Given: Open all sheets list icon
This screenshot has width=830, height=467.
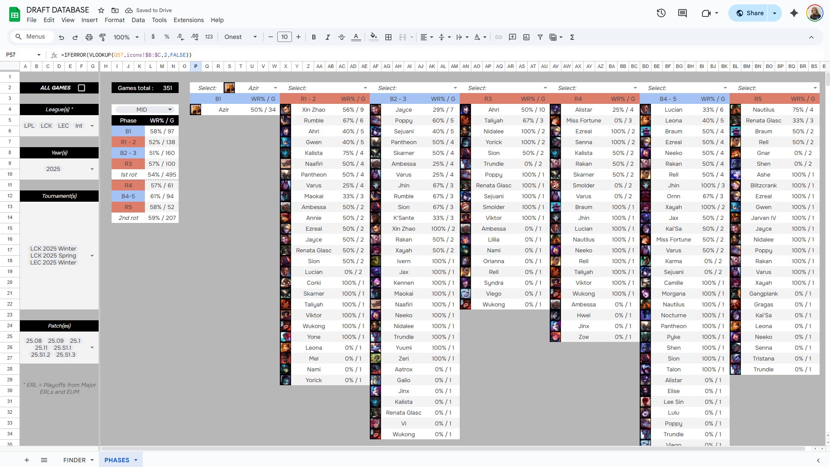Looking at the screenshot, I should point(44,460).
